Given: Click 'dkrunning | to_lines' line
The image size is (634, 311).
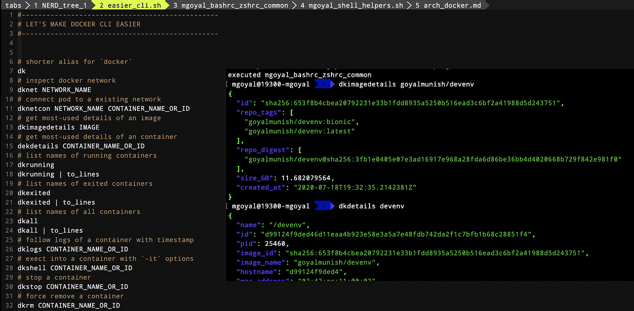Looking at the screenshot, I should click(58, 174).
